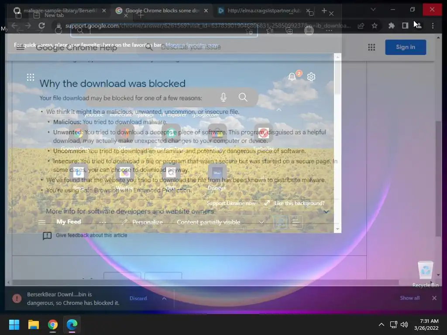447x335 pixels.
Task: Click the Edge search magnifier icon
Action: [x=243, y=97]
